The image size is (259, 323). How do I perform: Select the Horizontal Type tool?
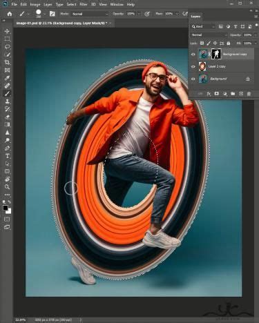point(7,156)
